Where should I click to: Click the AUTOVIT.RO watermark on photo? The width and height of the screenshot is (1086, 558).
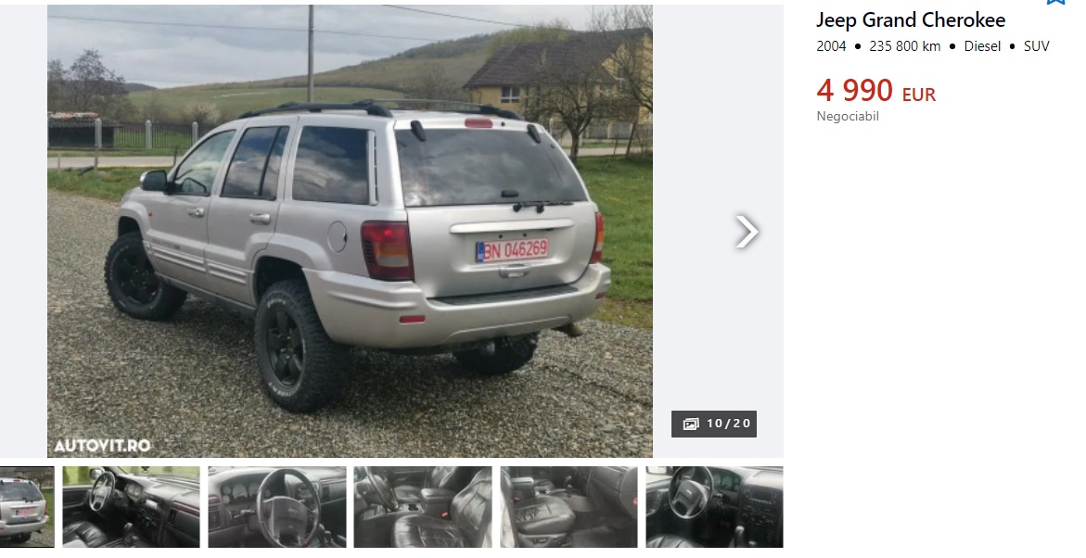point(103,446)
